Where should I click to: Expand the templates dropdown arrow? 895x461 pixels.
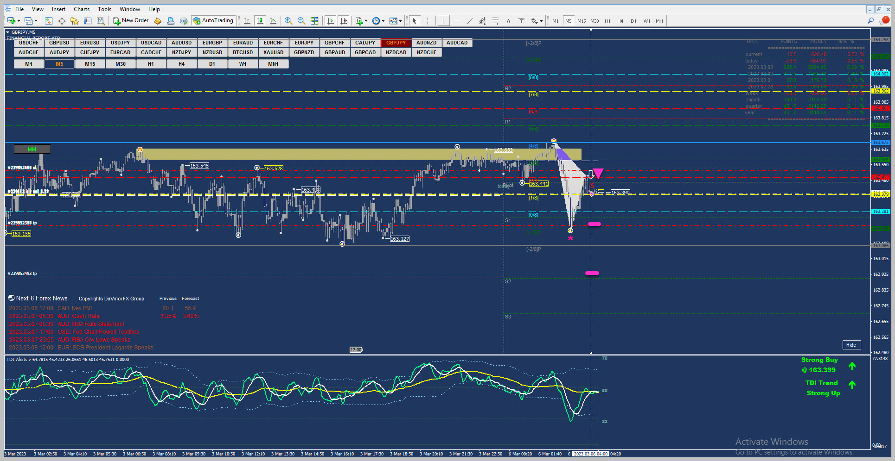point(401,21)
